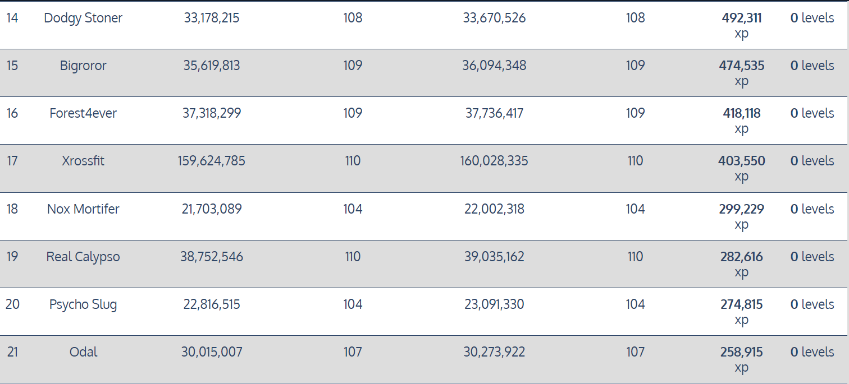Open player Dodgy Stoner's profile

pos(83,18)
